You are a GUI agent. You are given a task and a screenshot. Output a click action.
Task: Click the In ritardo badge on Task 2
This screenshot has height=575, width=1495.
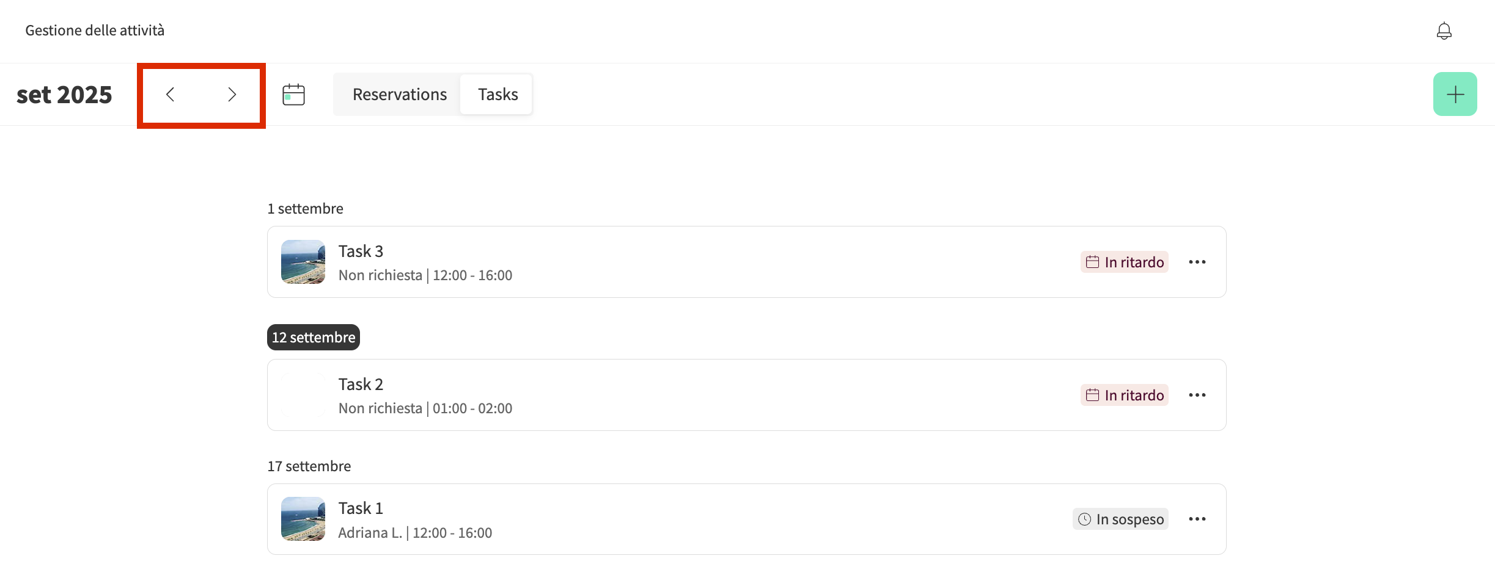pos(1125,395)
